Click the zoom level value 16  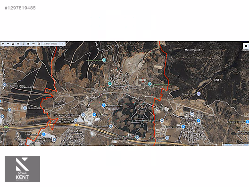(x=62, y=44)
